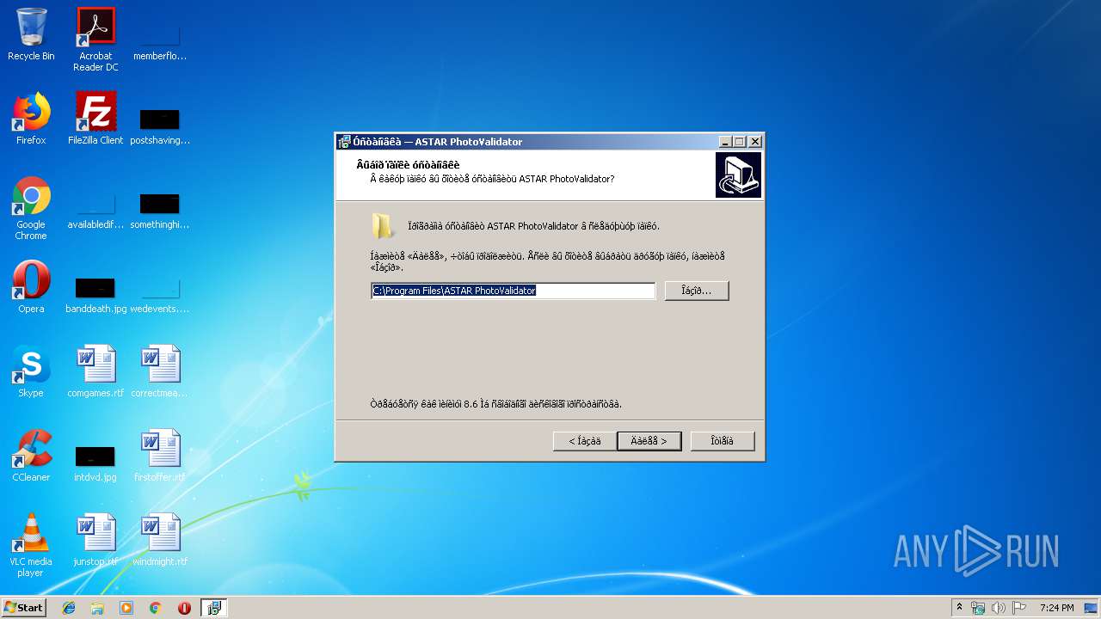This screenshot has height=619, width=1101.
Task: Select the memberflo desktop file
Action: (160, 40)
